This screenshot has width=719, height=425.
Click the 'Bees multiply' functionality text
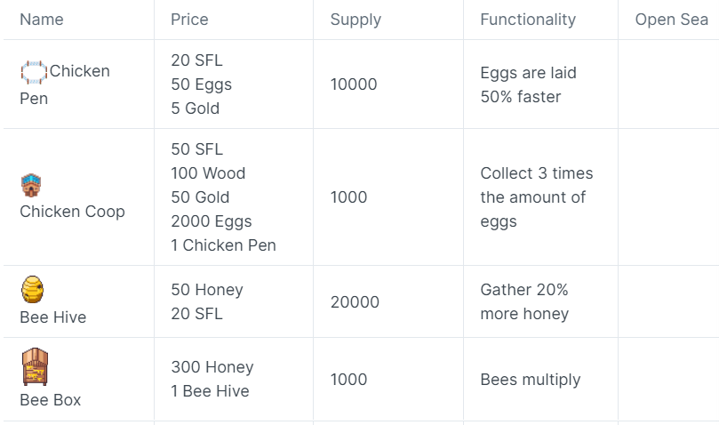coord(531,380)
